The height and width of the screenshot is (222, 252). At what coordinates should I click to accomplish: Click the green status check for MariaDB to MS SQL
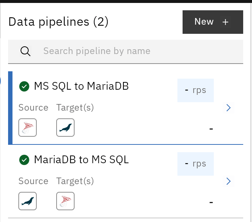click(x=24, y=160)
